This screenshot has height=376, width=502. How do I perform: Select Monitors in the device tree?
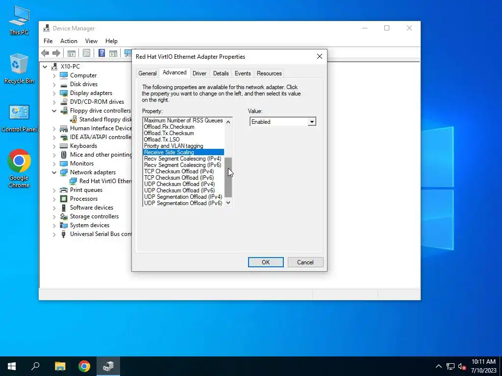pyautogui.click(x=82, y=164)
